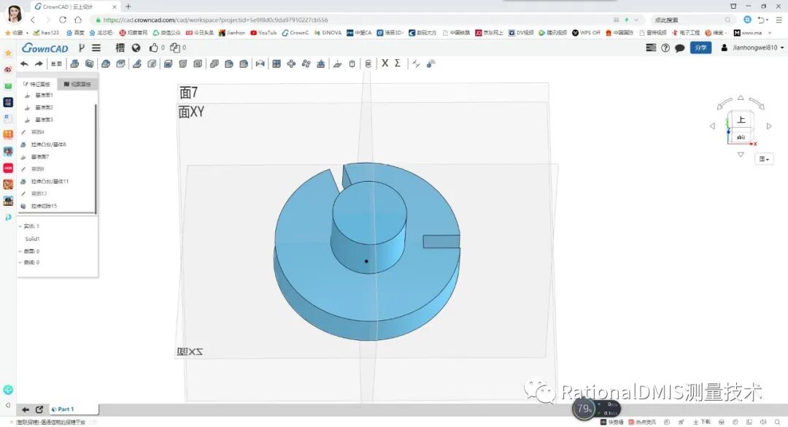Open the view orientation dropdown below the view cube
The height and width of the screenshot is (427, 788).
(x=763, y=158)
